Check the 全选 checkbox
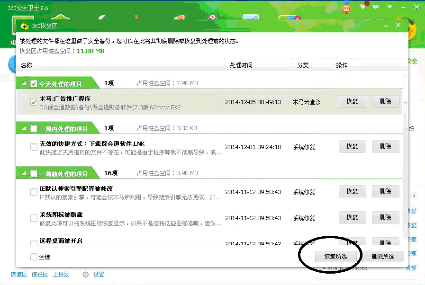Viewport: 425px width, 285px height. 34,256
